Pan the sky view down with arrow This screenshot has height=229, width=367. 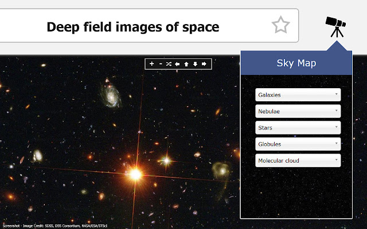tap(195, 64)
